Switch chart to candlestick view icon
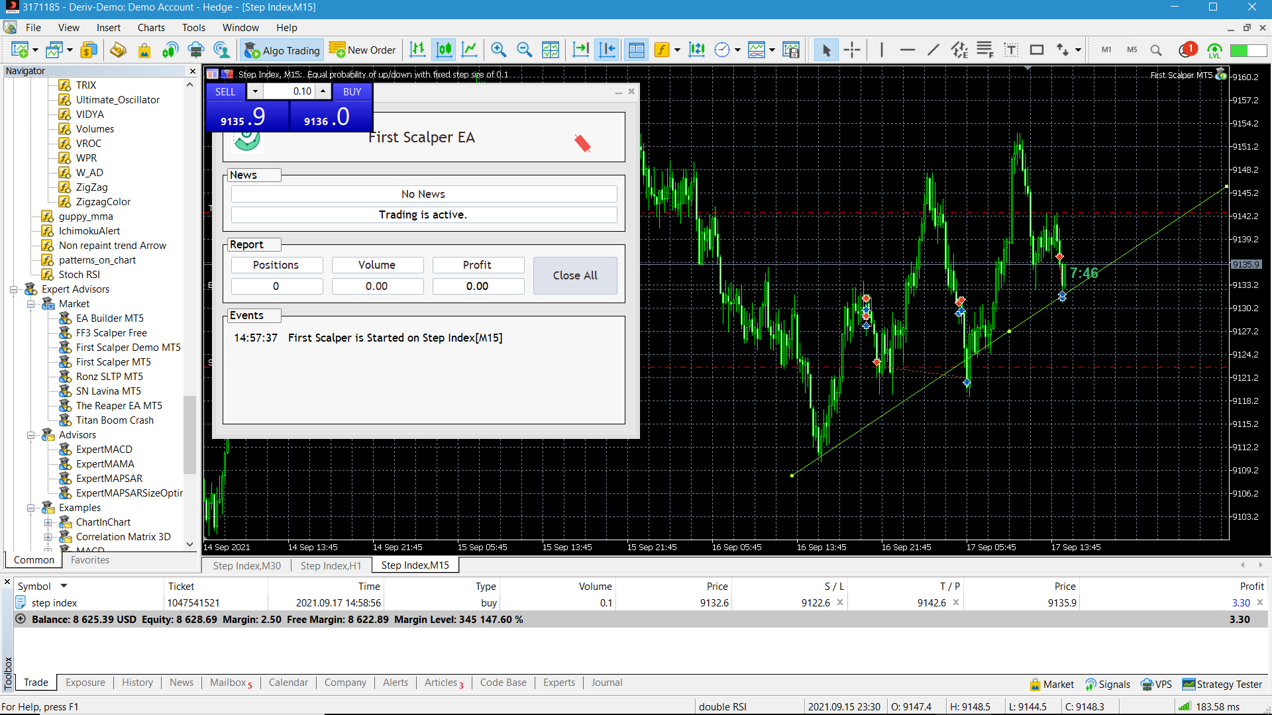The width and height of the screenshot is (1272, 715). tap(444, 50)
